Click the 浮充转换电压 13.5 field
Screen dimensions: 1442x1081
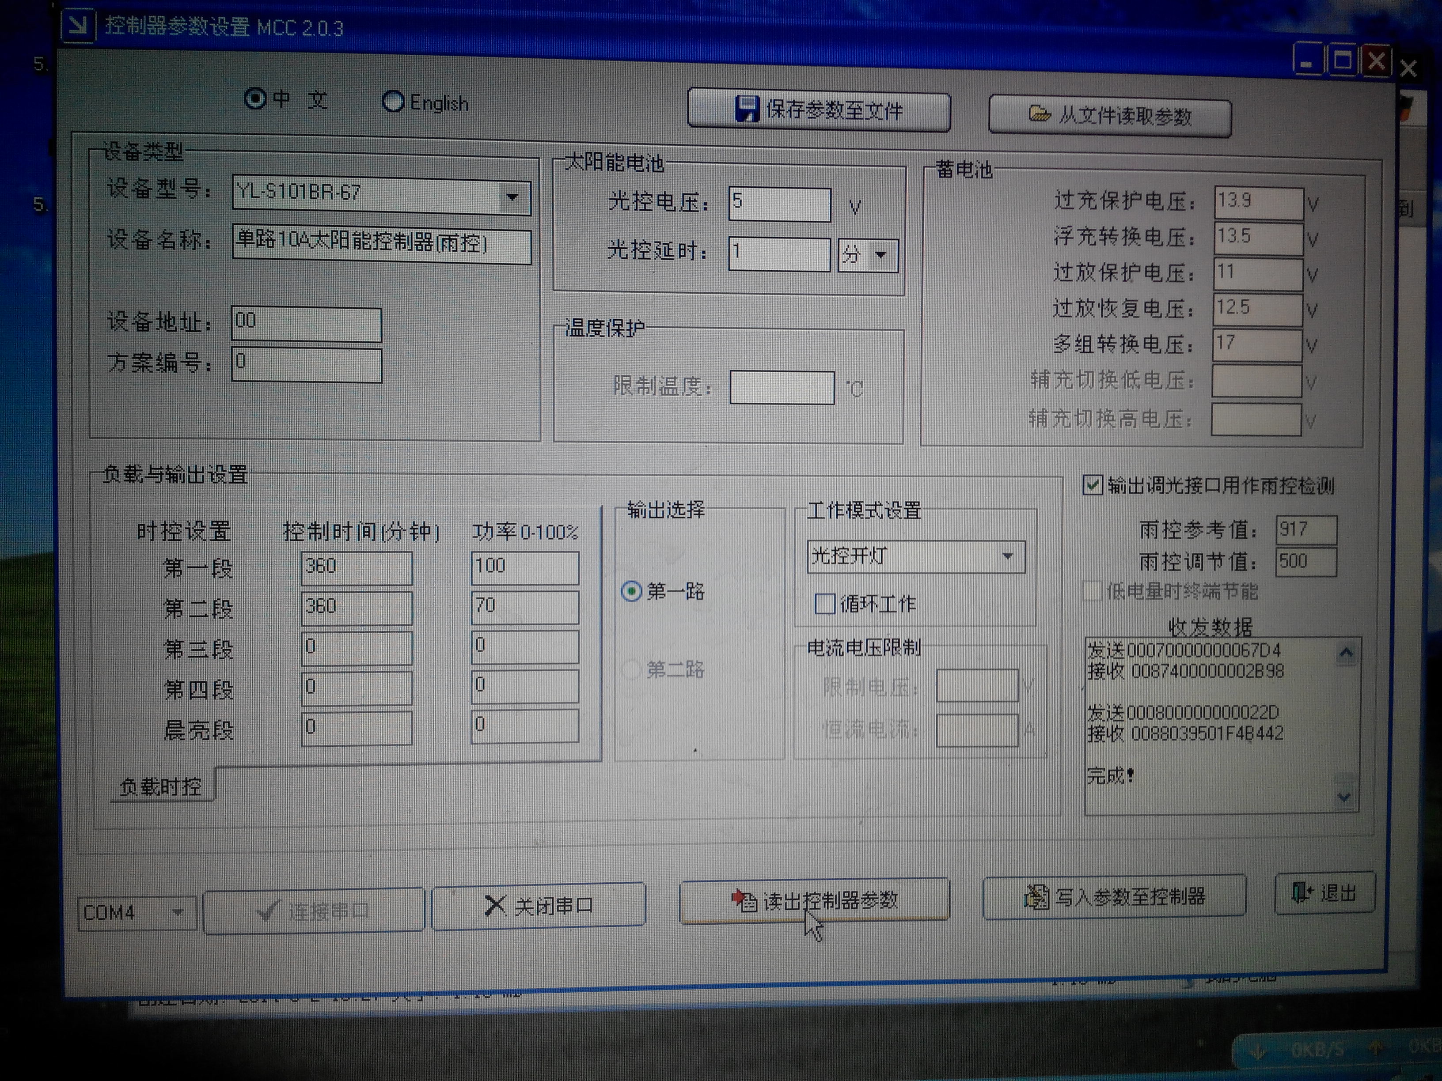click(1258, 238)
